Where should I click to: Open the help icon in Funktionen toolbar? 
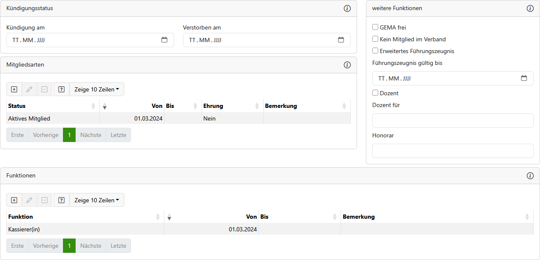click(61, 200)
